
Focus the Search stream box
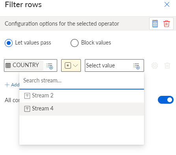point(82,80)
